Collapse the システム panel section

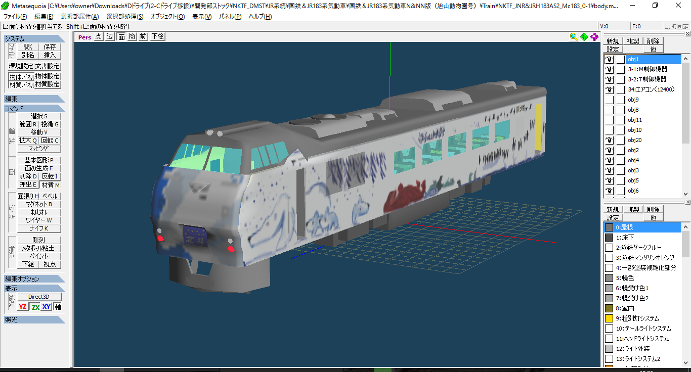34,38
